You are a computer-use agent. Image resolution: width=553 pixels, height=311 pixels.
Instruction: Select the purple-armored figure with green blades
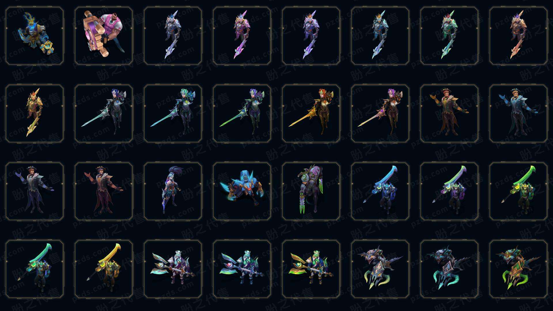tap(311, 191)
